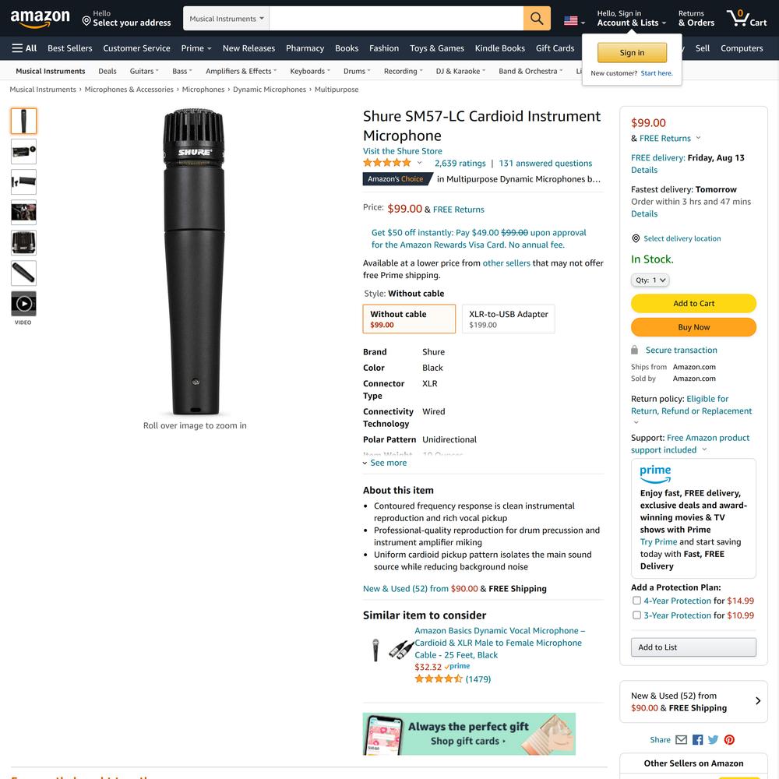Open the shopping cart icon

pyautogui.click(x=746, y=19)
